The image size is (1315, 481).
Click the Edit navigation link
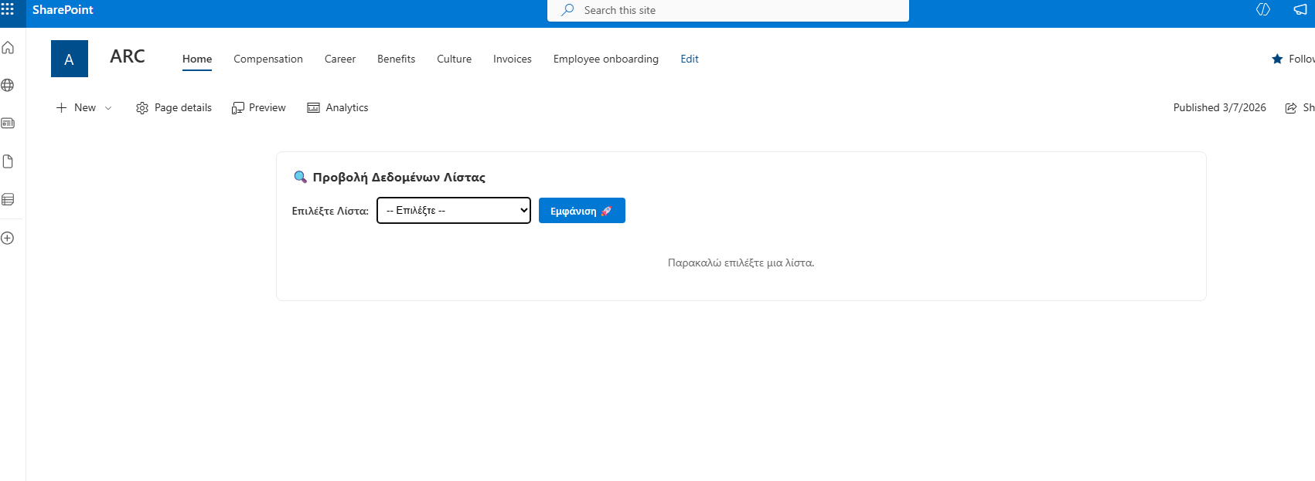(689, 59)
